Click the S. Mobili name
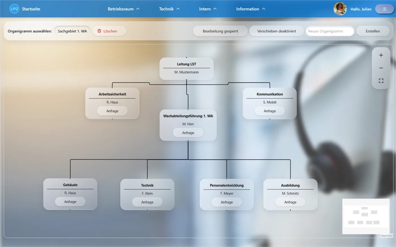 [x=270, y=102]
